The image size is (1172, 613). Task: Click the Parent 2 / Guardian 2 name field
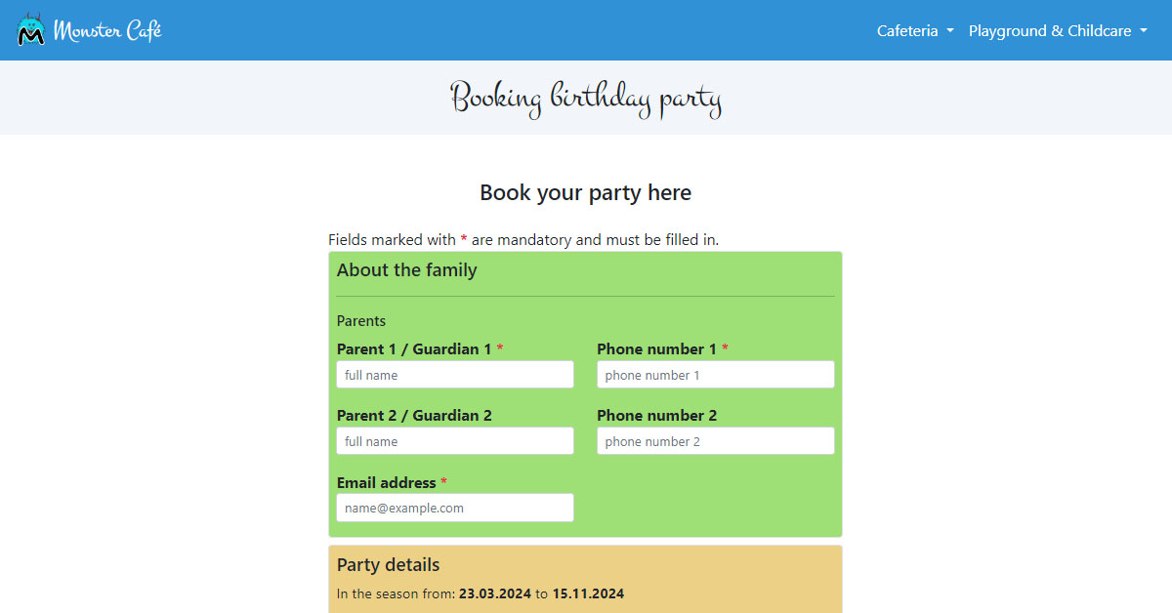[454, 440]
